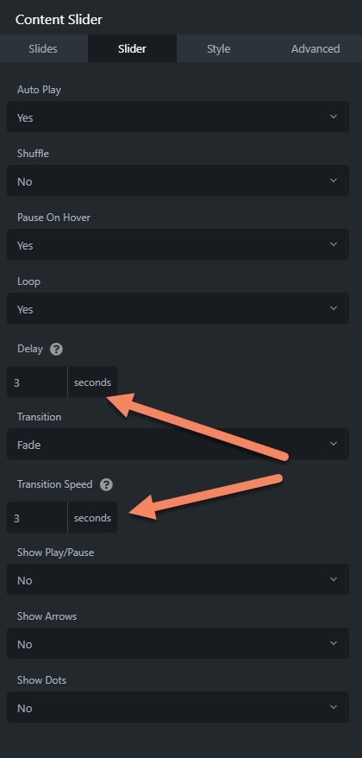Click the chevron arrow on Auto Play
Viewport: 362px width, 758px height.
pyautogui.click(x=333, y=117)
